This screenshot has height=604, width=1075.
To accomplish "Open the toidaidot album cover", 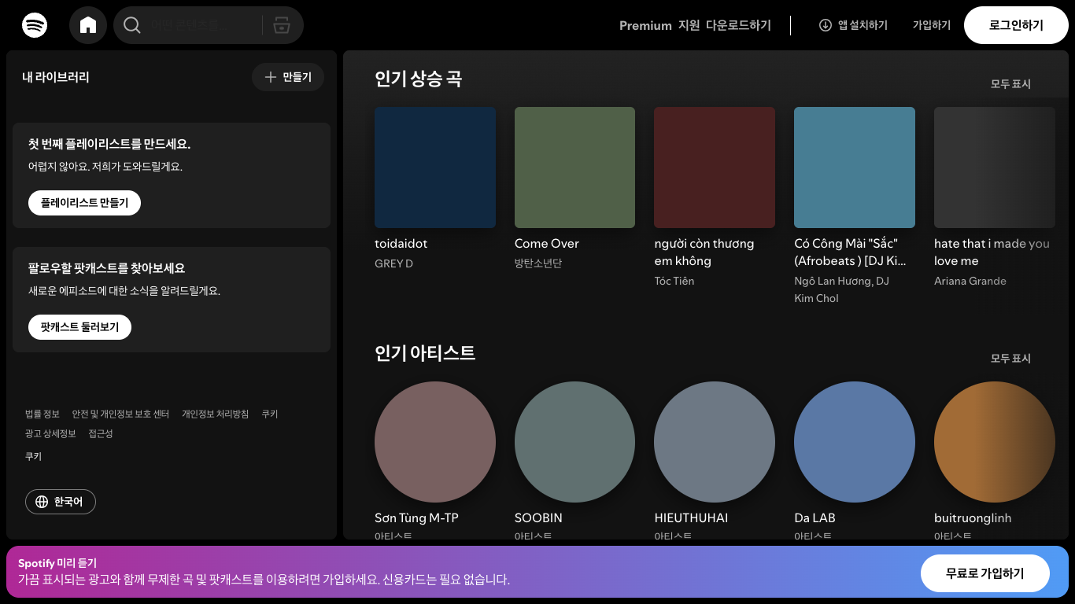I will [x=435, y=168].
